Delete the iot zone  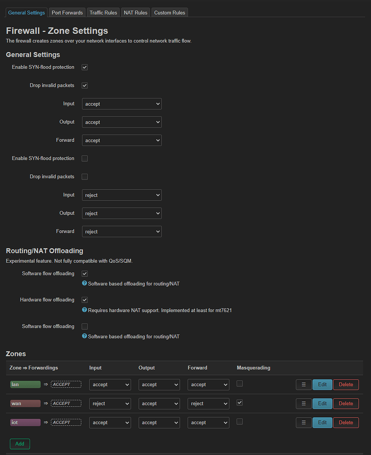[x=346, y=422]
